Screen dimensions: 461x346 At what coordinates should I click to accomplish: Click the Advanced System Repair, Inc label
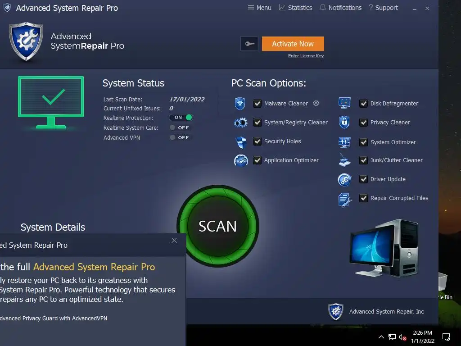(x=387, y=312)
